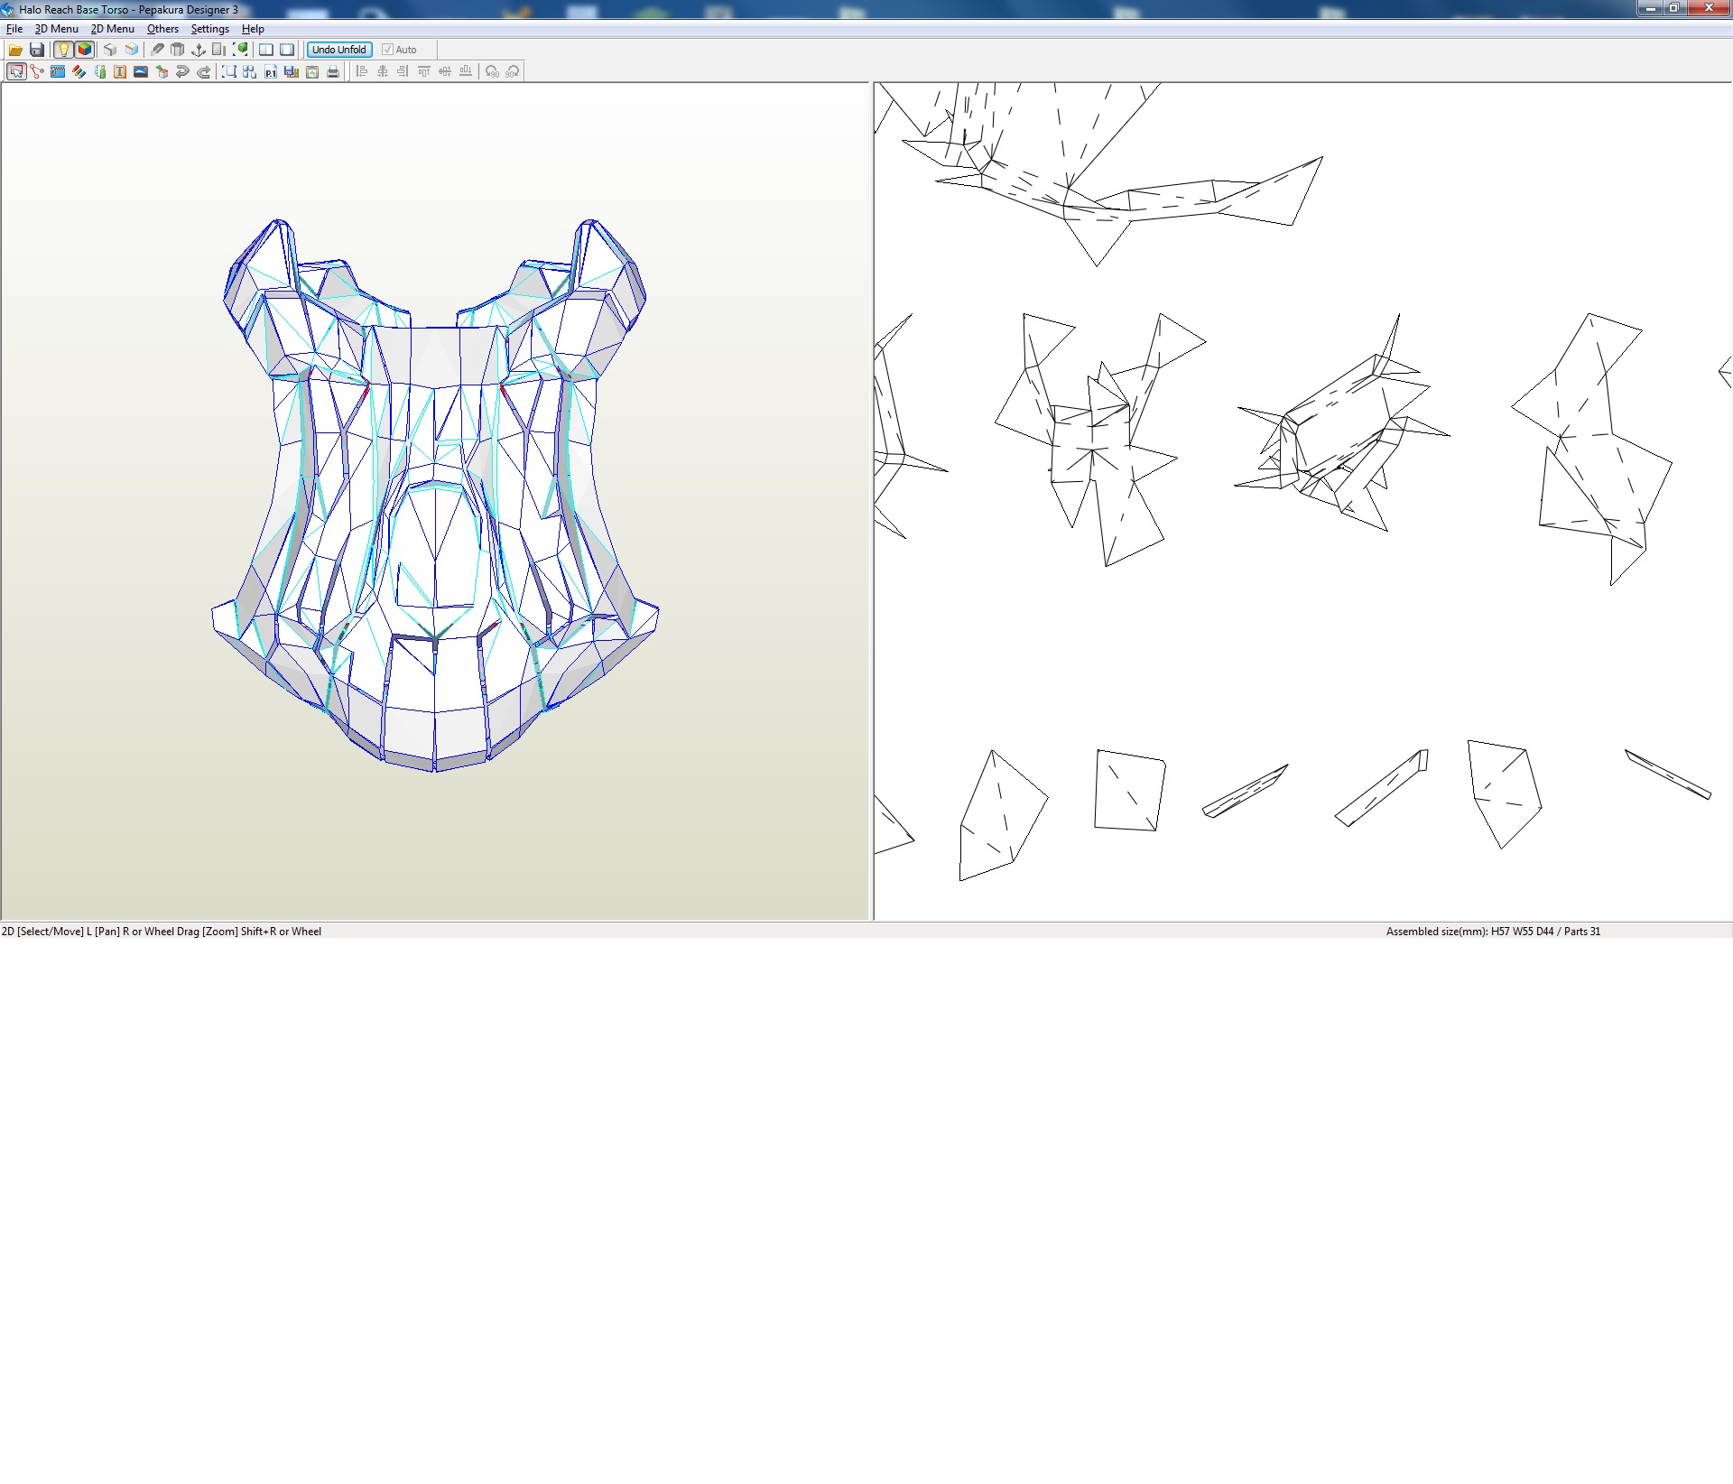Click the P.1 page number icon
This screenshot has width=1733, height=1484.
271,71
